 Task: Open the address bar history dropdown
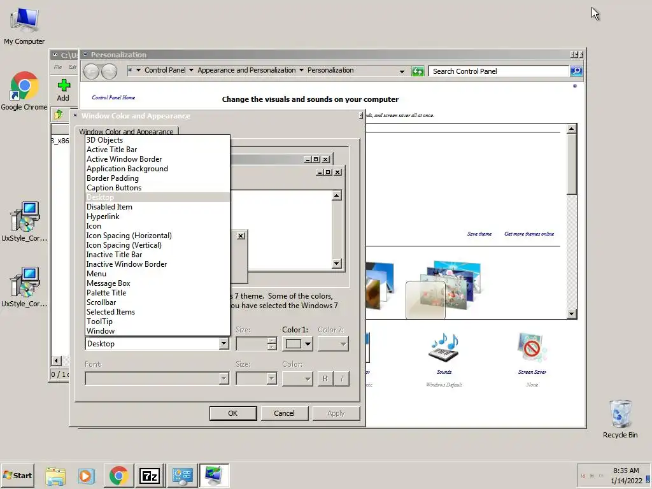(x=402, y=71)
